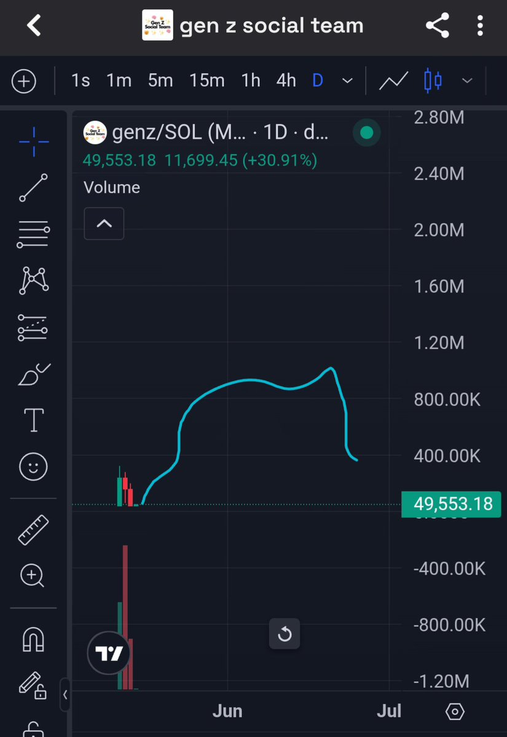This screenshot has height=737, width=507.
Task: Go back using the left arrow
Action: pyautogui.click(x=34, y=25)
